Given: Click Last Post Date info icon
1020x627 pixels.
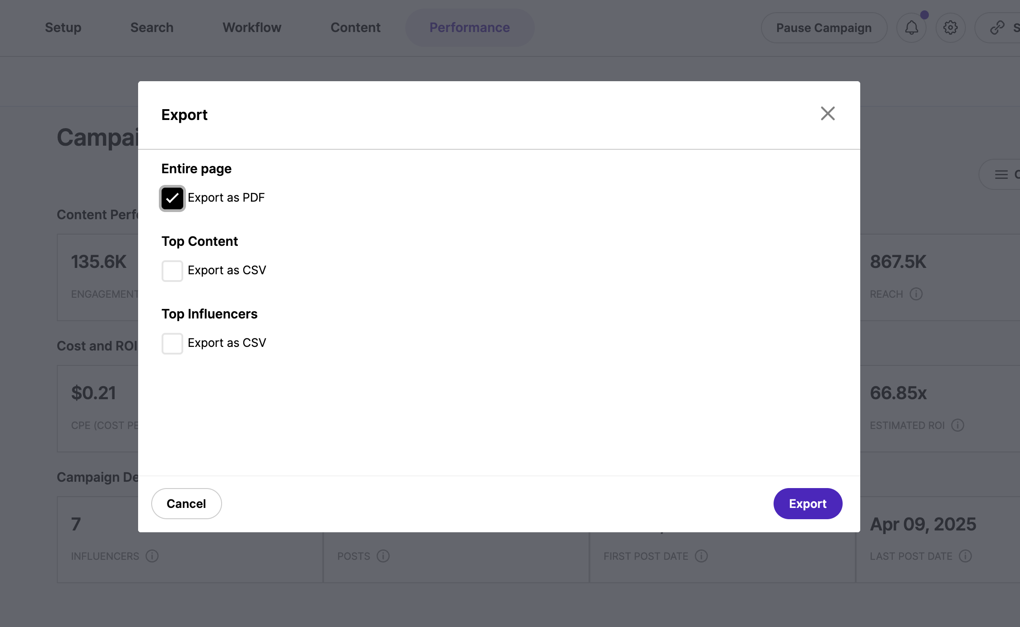Looking at the screenshot, I should (965, 556).
